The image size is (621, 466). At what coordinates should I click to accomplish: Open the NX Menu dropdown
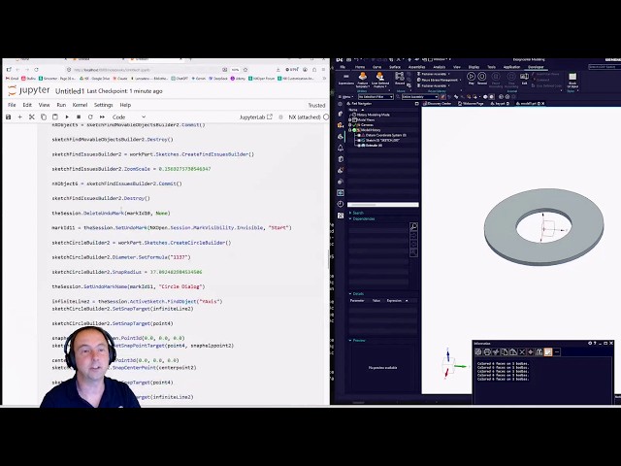point(345,97)
